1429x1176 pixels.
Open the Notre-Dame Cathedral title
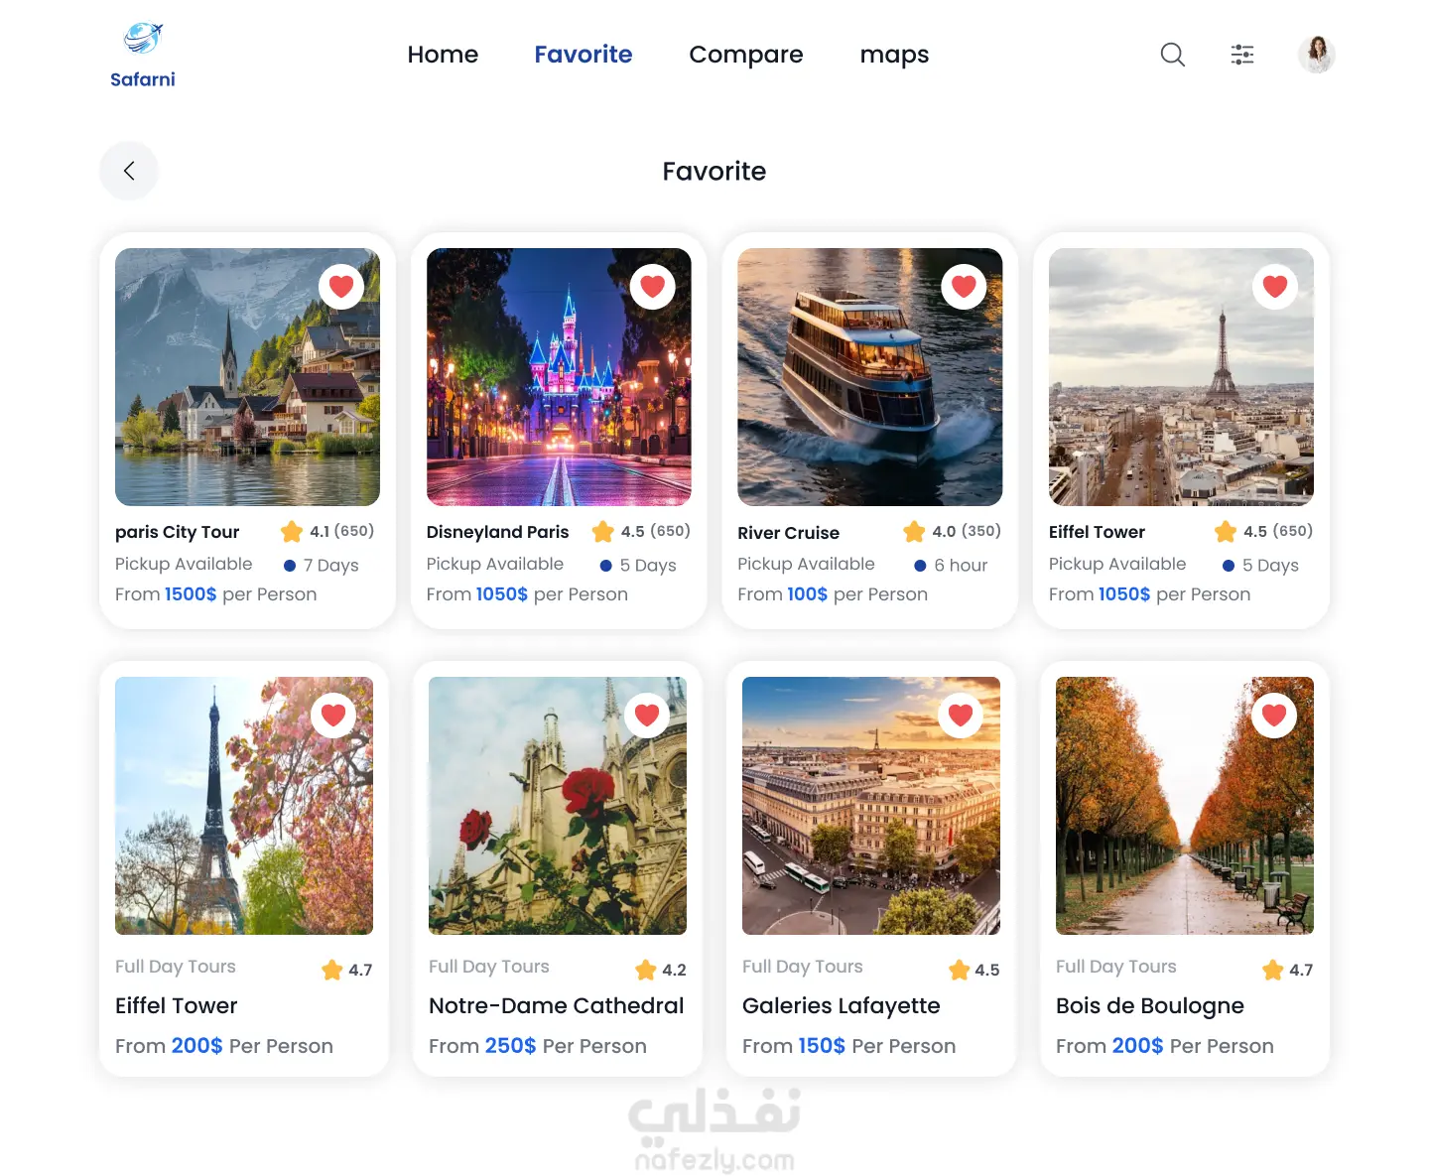pos(556,1005)
